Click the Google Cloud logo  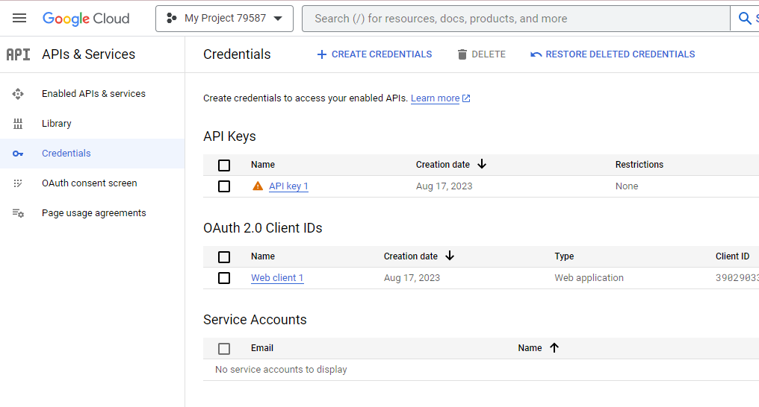86,19
